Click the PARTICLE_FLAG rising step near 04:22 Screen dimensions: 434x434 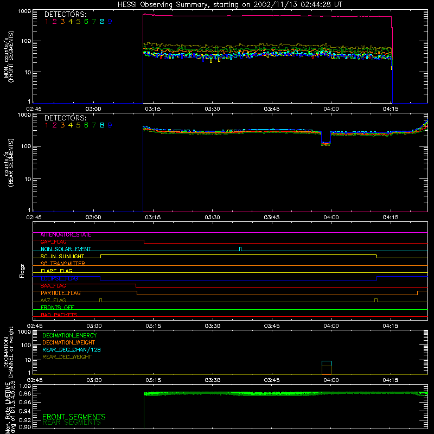pos(417,293)
